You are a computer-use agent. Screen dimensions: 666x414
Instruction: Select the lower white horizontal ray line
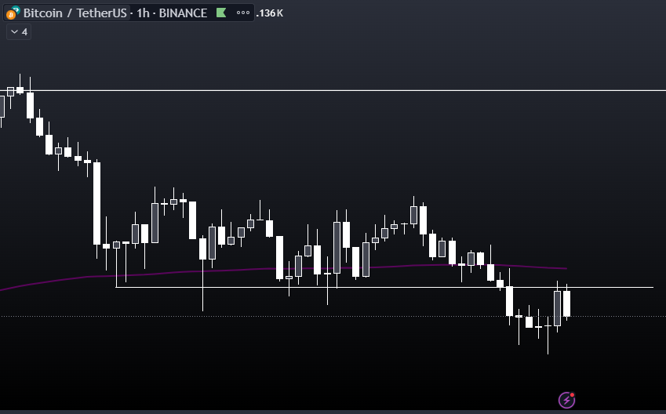(x=384, y=288)
